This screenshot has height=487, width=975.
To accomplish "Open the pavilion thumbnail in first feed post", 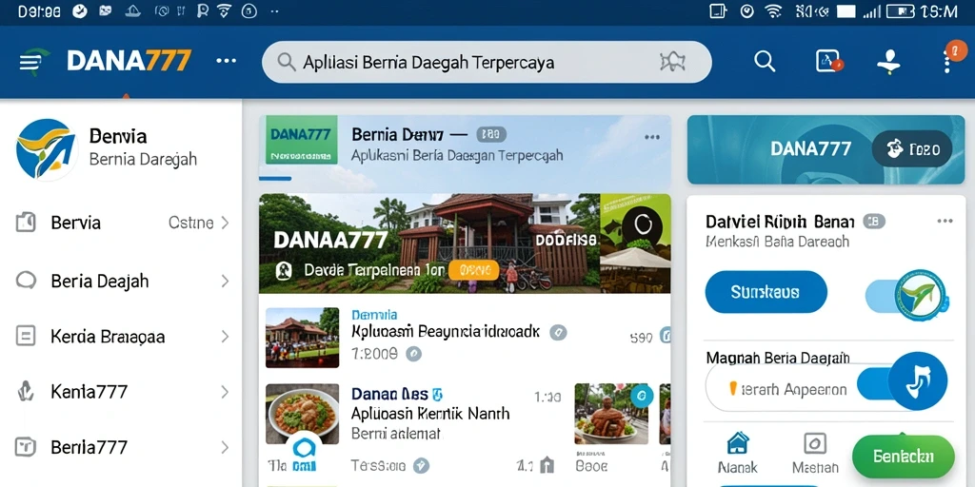I will [302, 338].
